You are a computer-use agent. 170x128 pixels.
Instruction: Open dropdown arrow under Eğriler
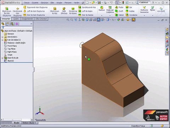point(153,16)
